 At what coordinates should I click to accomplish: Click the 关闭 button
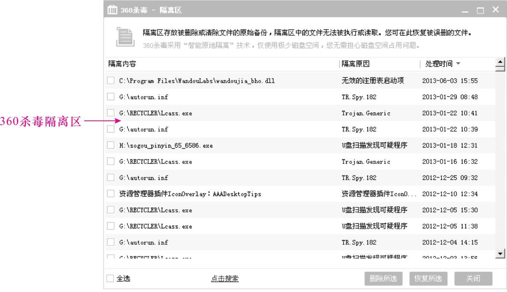tap(473, 279)
